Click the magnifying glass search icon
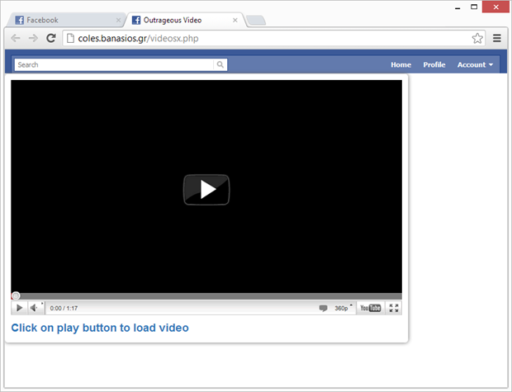Image resolution: width=512 pixels, height=392 pixels. 220,64
